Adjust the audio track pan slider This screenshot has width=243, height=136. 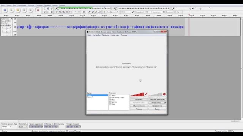coord(6,32)
